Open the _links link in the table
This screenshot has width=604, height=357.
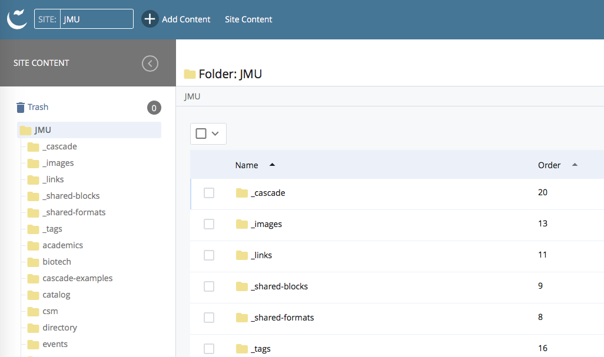[261, 255]
